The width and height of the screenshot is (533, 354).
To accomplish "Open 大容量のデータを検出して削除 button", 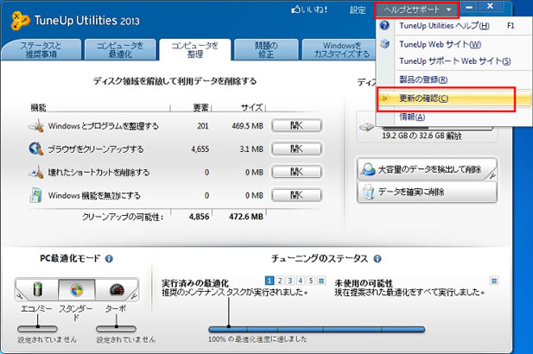I will click(426, 169).
